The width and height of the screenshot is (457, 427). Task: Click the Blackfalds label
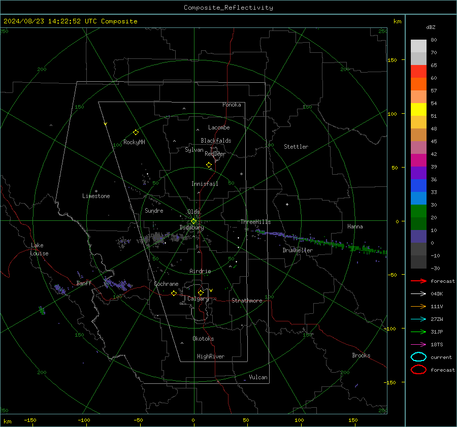pyautogui.click(x=216, y=141)
